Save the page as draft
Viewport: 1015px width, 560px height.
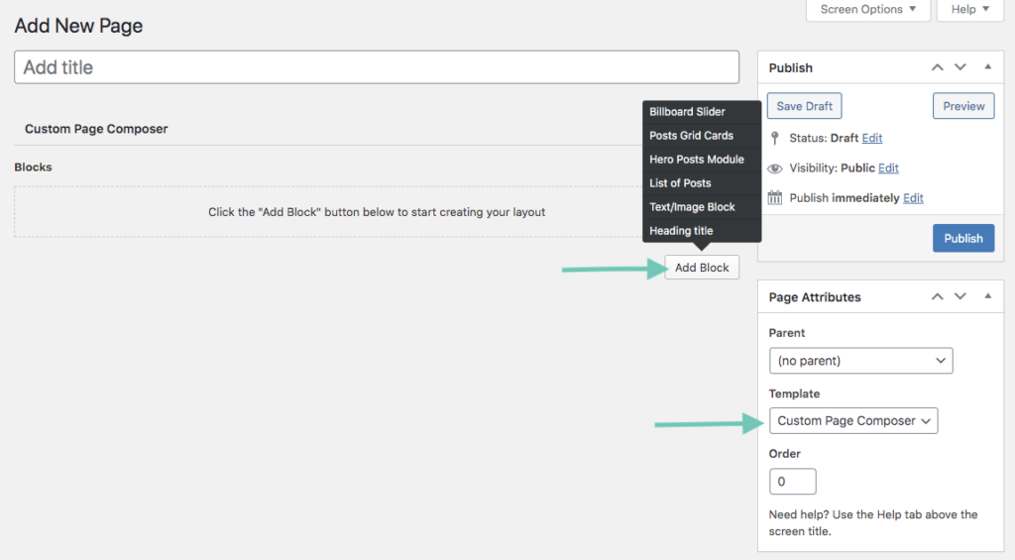[805, 106]
